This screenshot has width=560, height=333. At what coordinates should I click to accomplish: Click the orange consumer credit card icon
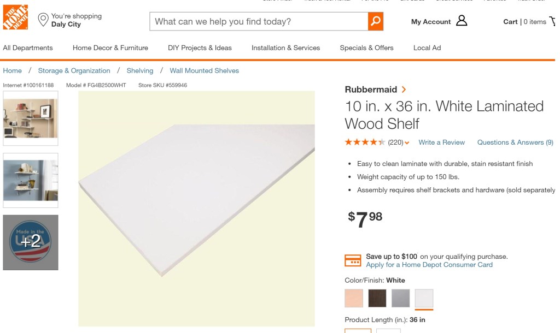click(x=353, y=260)
